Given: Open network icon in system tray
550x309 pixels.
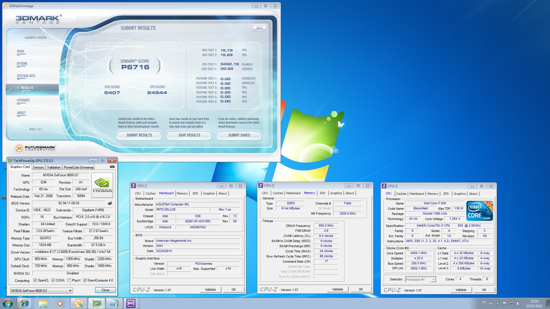Looking at the screenshot, I should pyautogui.click(x=511, y=304).
